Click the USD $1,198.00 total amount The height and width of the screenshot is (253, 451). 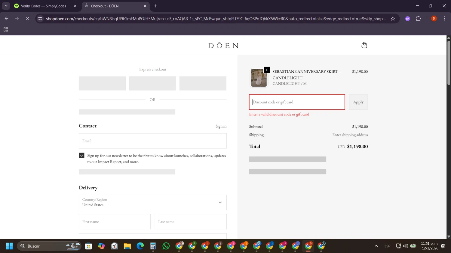[353, 147]
